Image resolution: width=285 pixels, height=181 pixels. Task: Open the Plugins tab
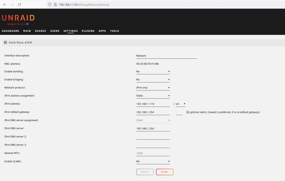point(88,31)
